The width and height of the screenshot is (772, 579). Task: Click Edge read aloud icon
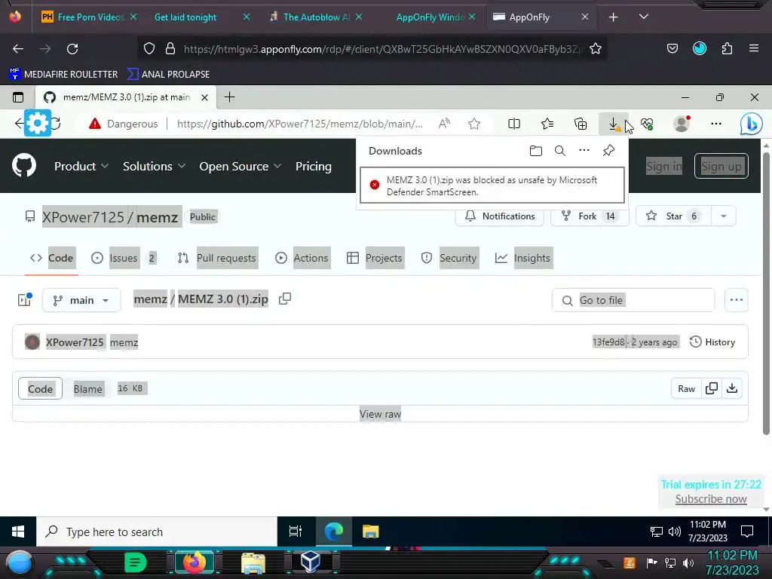tap(444, 124)
